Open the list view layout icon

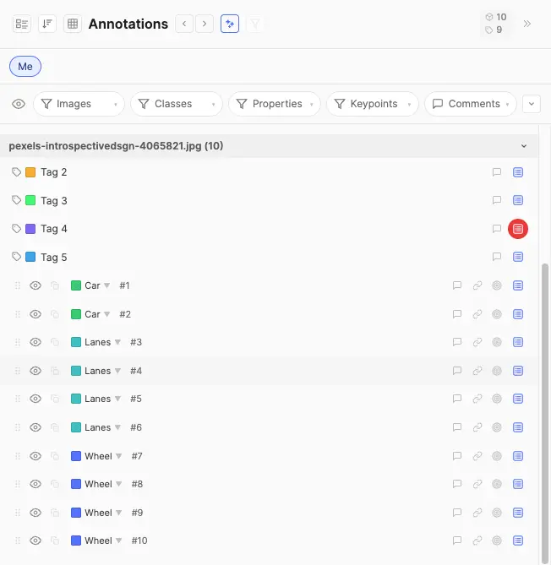point(22,24)
